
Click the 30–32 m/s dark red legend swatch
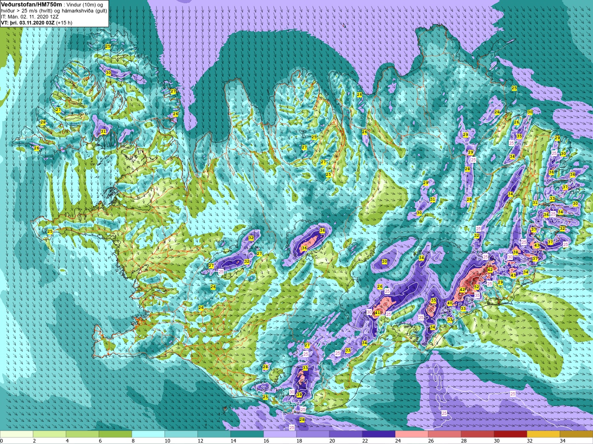click(510, 434)
